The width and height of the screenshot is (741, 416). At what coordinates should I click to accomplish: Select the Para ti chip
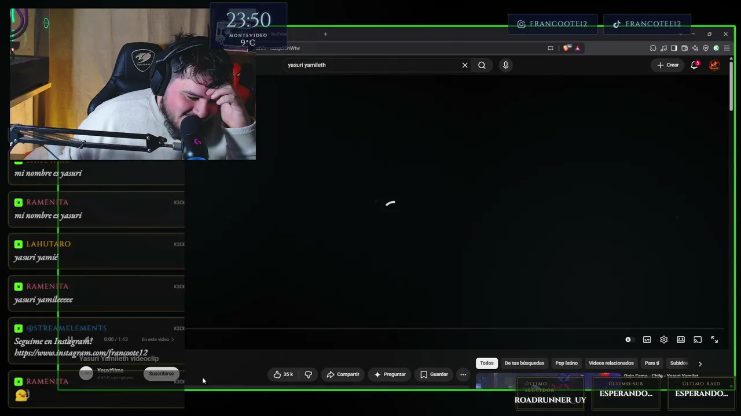(652, 363)
